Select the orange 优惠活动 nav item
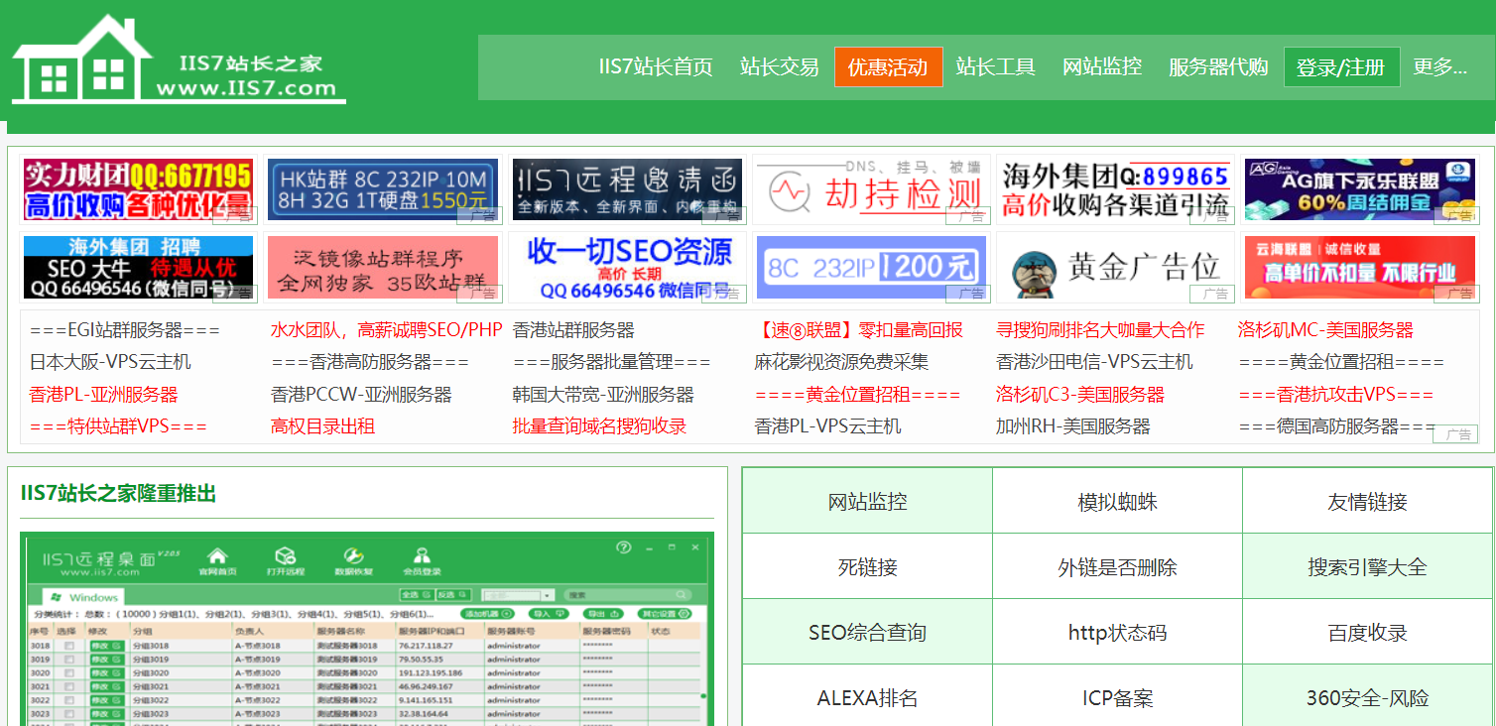The width and height of the screenshot is (1496, 726). [888, 67]
